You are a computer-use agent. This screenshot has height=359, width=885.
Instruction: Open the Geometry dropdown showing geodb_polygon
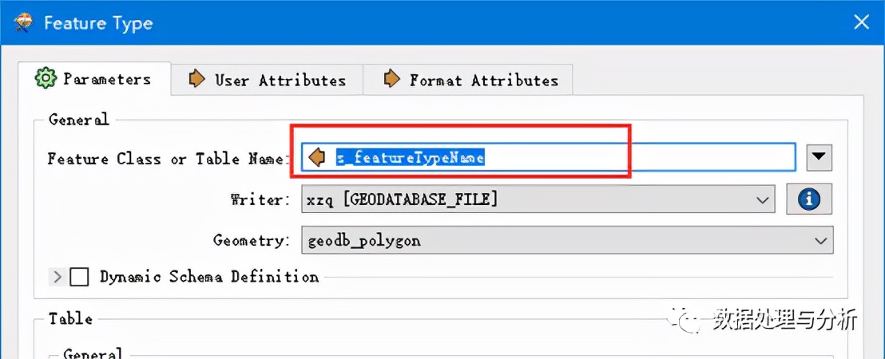point(567,241)
